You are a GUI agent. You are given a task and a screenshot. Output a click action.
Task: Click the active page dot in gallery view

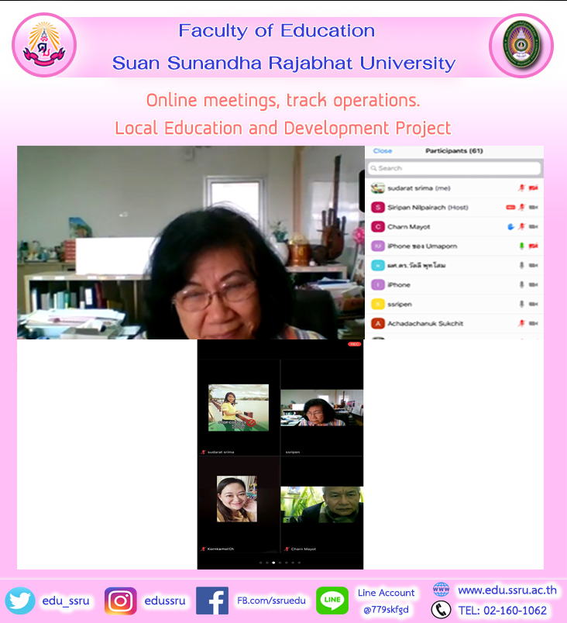tap(273, 563)
